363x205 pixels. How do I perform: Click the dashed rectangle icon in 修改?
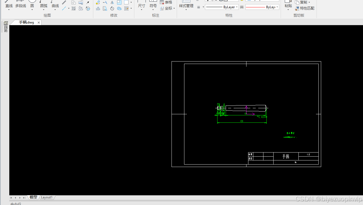[126, 2]
